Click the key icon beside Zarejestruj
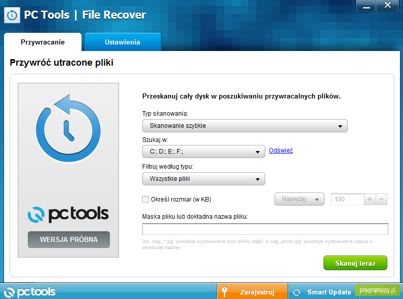The width and height of the screenshot is (403, 299). pos(225,292)
